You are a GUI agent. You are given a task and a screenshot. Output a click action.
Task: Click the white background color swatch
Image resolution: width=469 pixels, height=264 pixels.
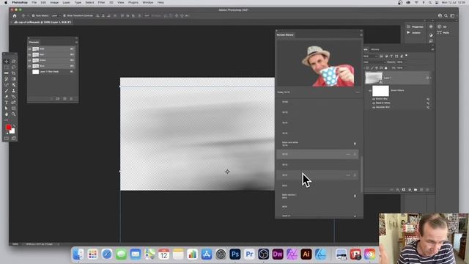click(12, 131)
